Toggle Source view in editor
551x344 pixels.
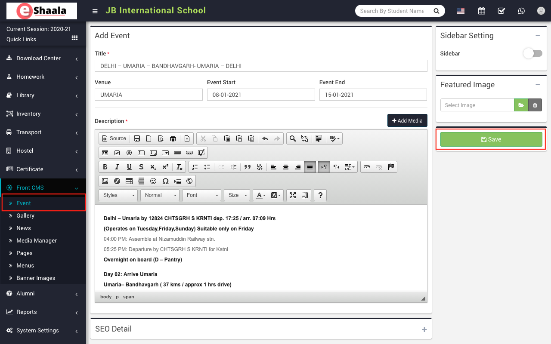(x=114, y=138)
